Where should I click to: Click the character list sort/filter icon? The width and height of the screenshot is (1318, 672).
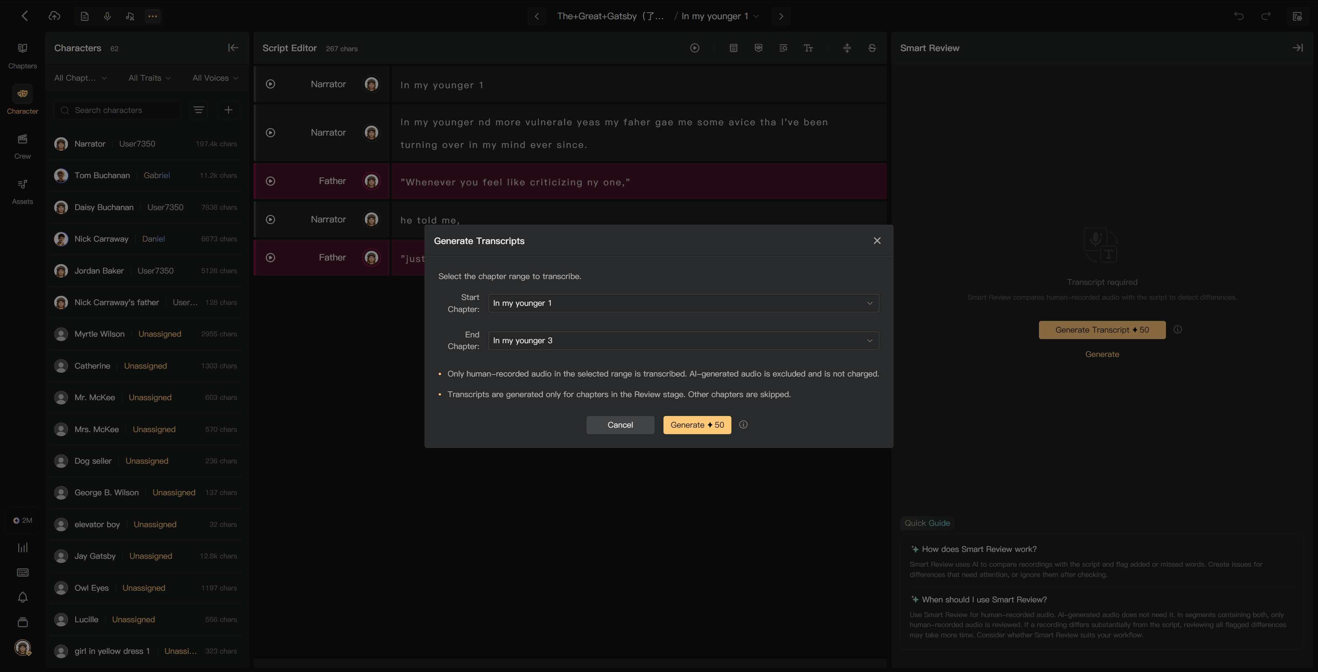(x=198, y=110)
